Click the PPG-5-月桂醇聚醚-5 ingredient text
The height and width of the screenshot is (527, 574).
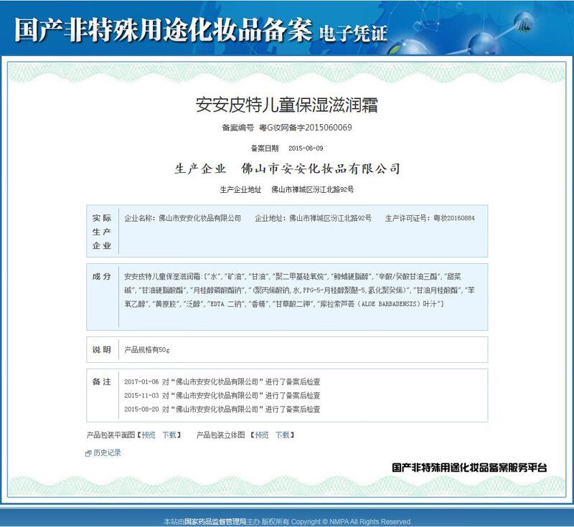pyautogui.click(x=333, y=290)
